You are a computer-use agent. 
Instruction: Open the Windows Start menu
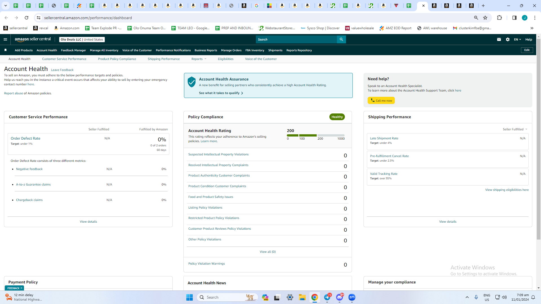click(x=189, y=297)
